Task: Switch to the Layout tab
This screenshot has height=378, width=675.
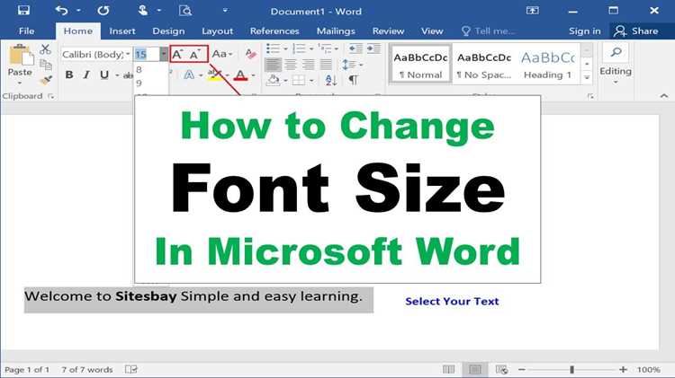Action: click(x=218, y=31)
